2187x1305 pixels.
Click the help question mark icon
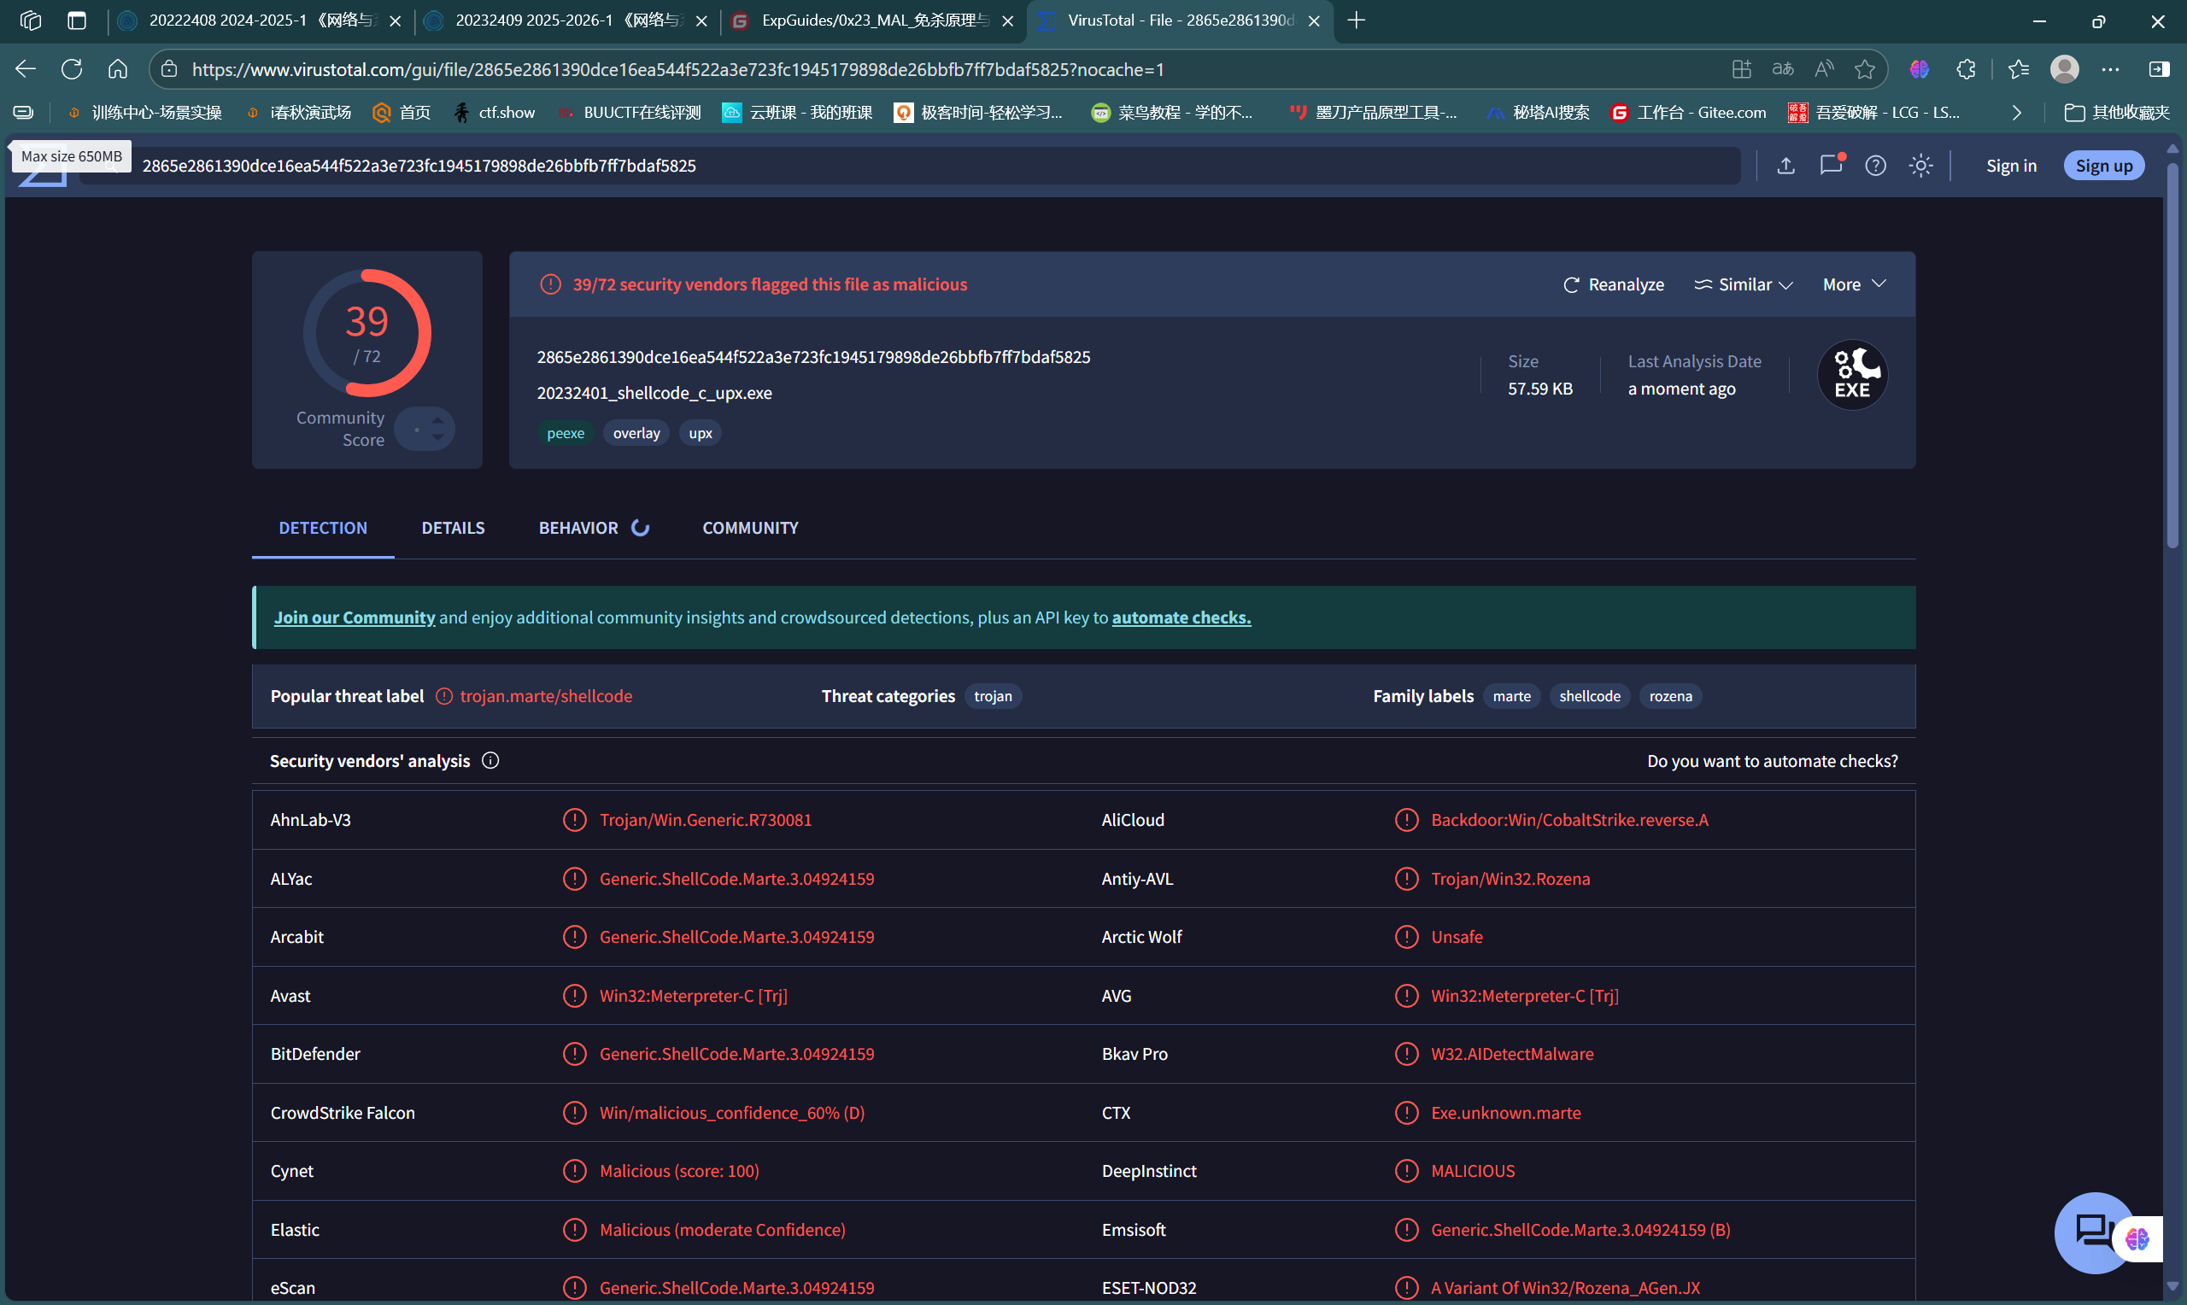[1875, 166]
